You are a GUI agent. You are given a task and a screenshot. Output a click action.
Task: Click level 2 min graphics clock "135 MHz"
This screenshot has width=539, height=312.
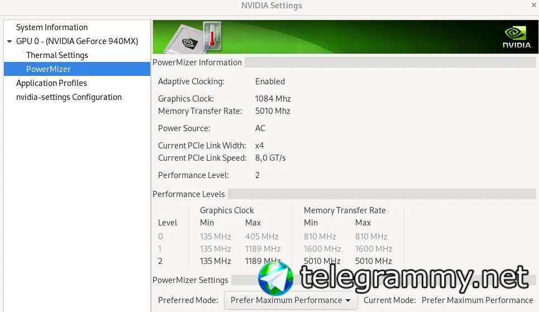coord(215,261)
